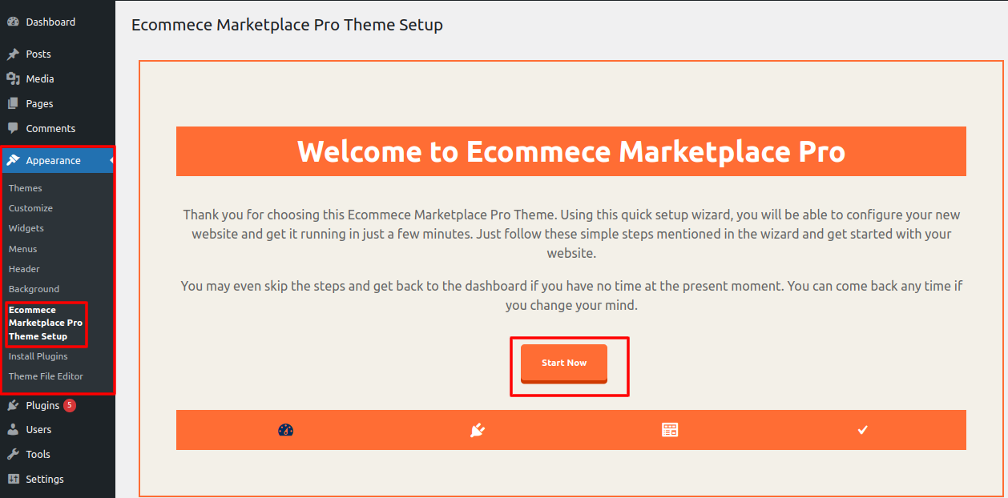
Task: Select the wizard checkmark finish step icon
Action: (862, 430)
